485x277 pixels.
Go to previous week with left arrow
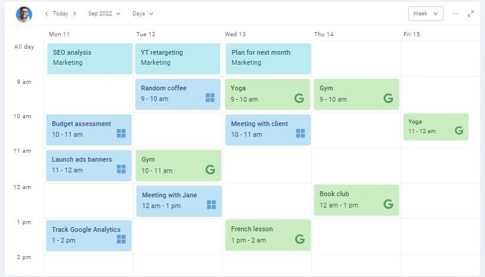[x=46, y=14]
